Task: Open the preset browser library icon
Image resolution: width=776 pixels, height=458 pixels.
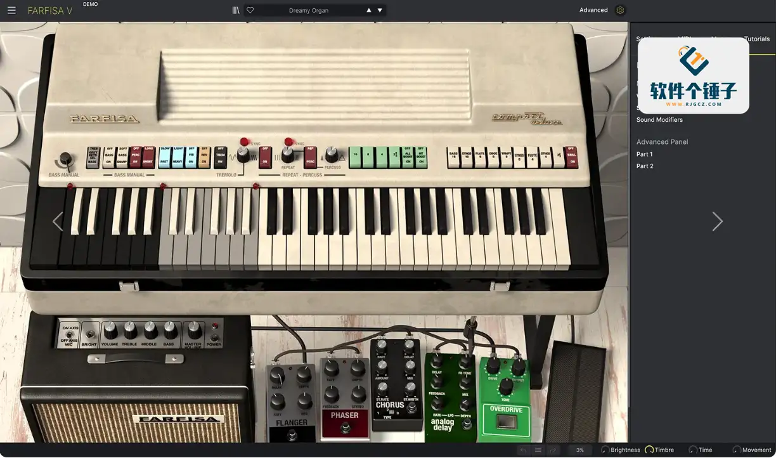Action: click(236, 10)
